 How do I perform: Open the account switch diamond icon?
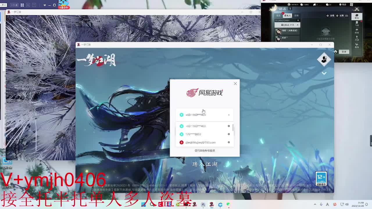(x=324, y=60)
